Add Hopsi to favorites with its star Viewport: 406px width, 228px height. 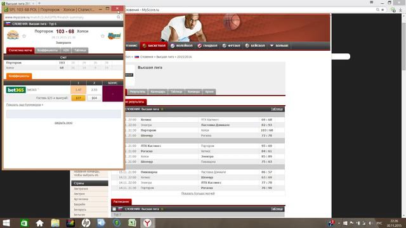click(103, 36)
